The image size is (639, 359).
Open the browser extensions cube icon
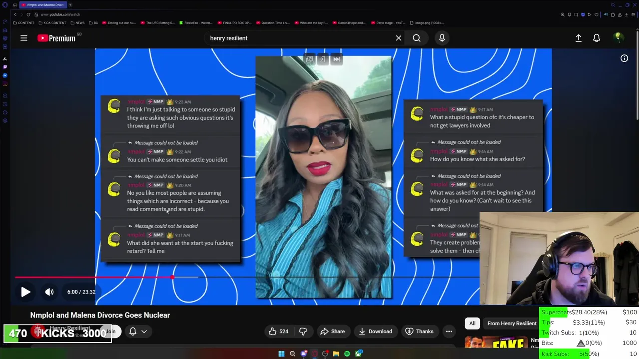point(613,15)
